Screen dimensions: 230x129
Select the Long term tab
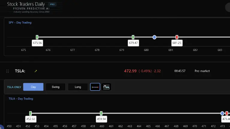tap(78, 87)
